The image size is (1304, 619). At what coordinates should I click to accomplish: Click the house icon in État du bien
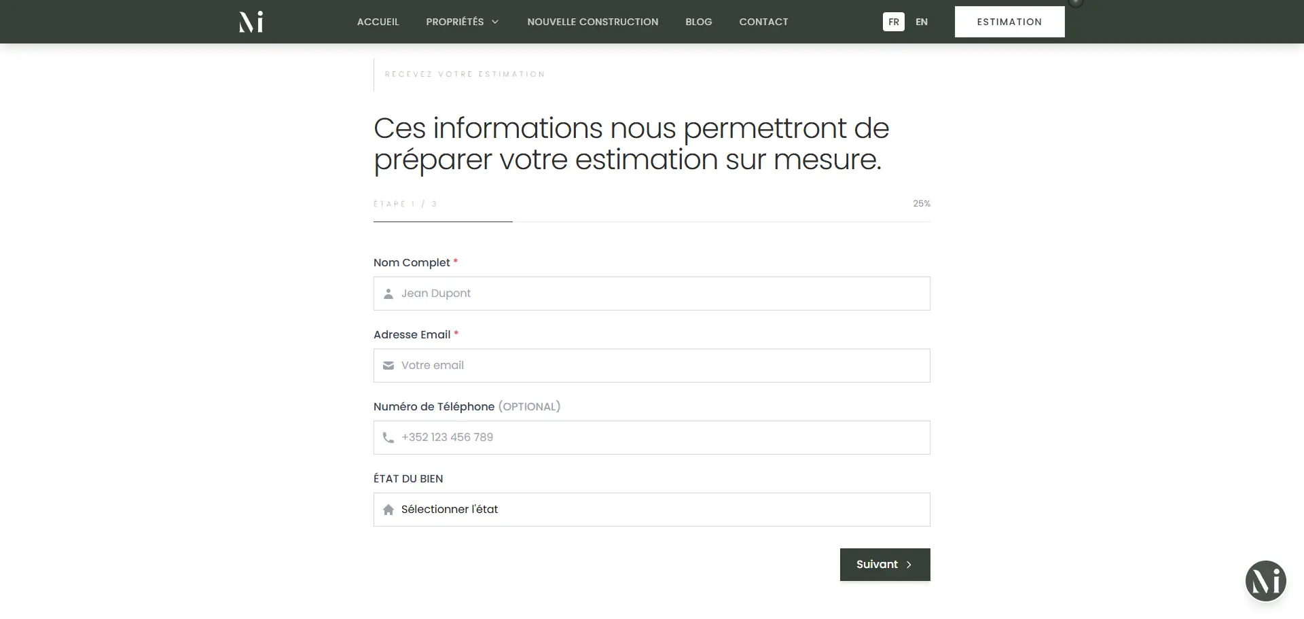(388, 510)
